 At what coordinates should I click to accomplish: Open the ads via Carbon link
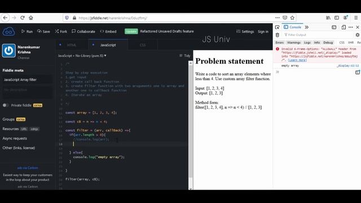[28, 168]
